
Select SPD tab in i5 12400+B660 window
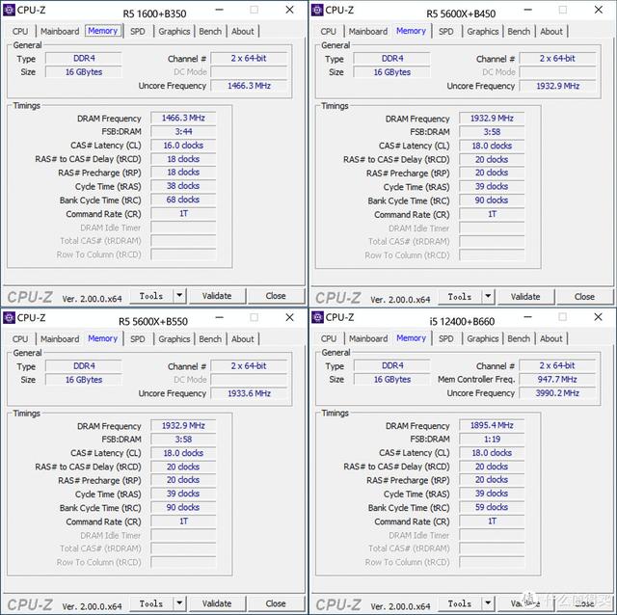(445, 338)
